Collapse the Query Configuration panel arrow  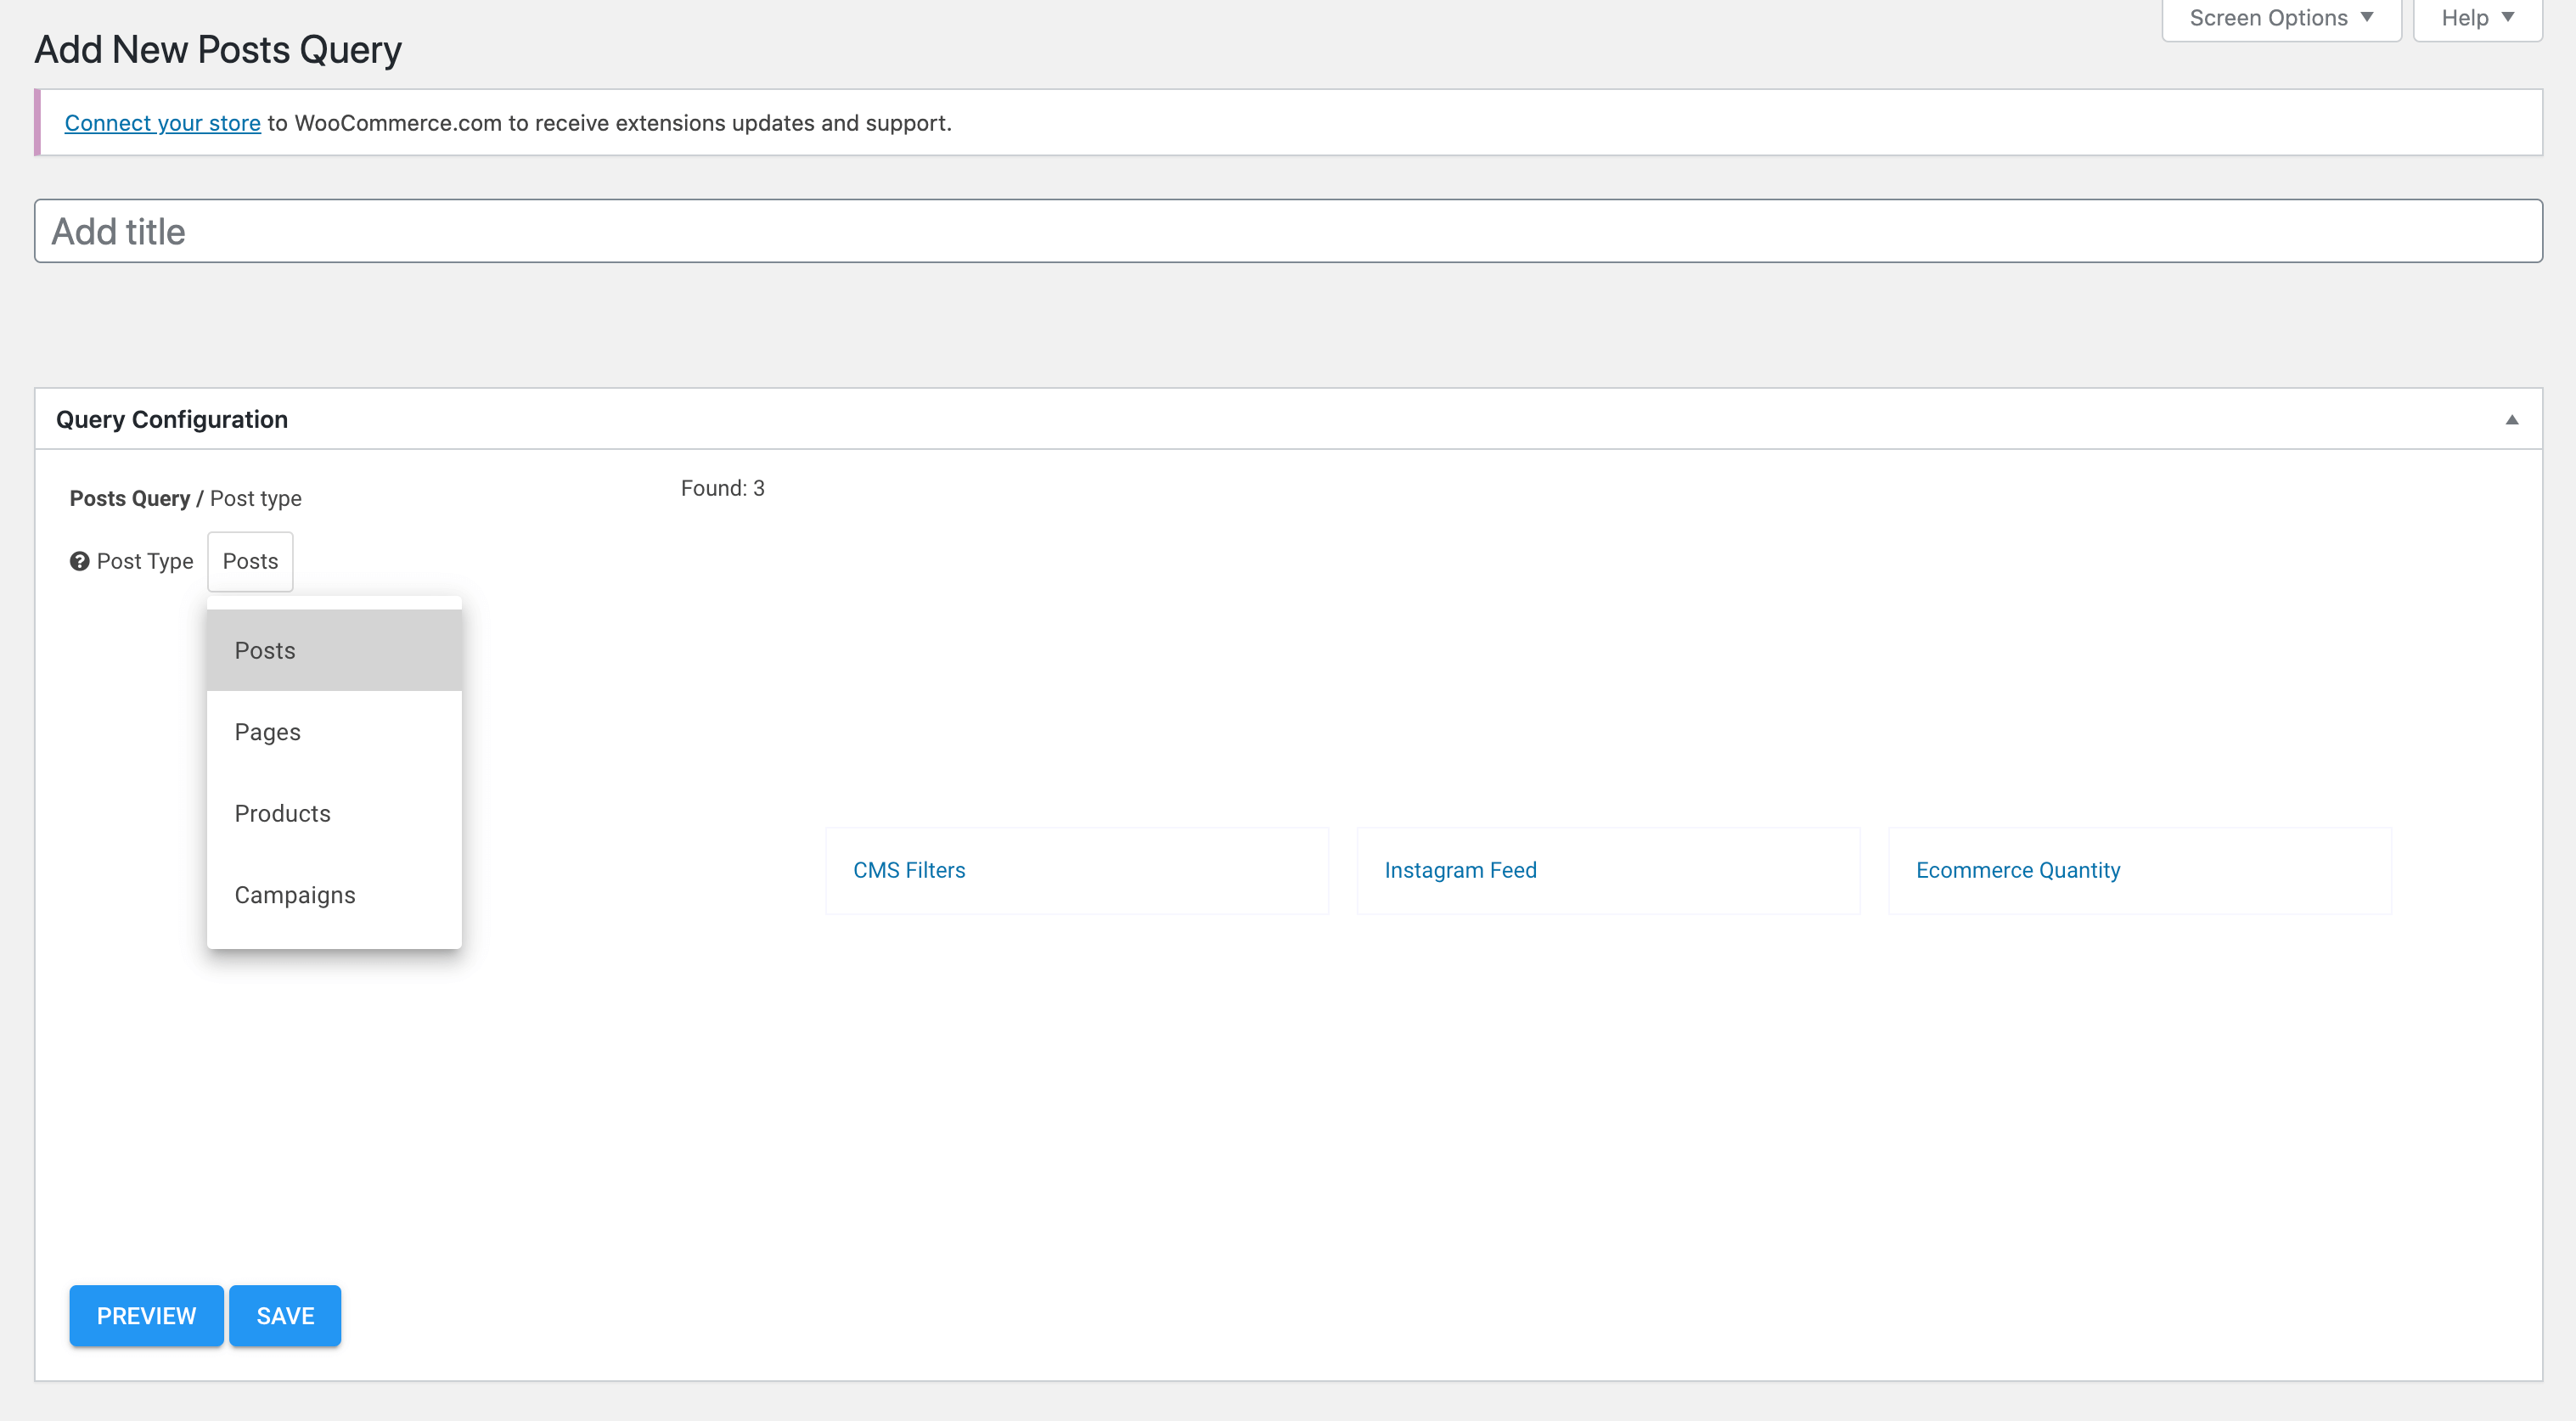click(x=2511, y=419)
